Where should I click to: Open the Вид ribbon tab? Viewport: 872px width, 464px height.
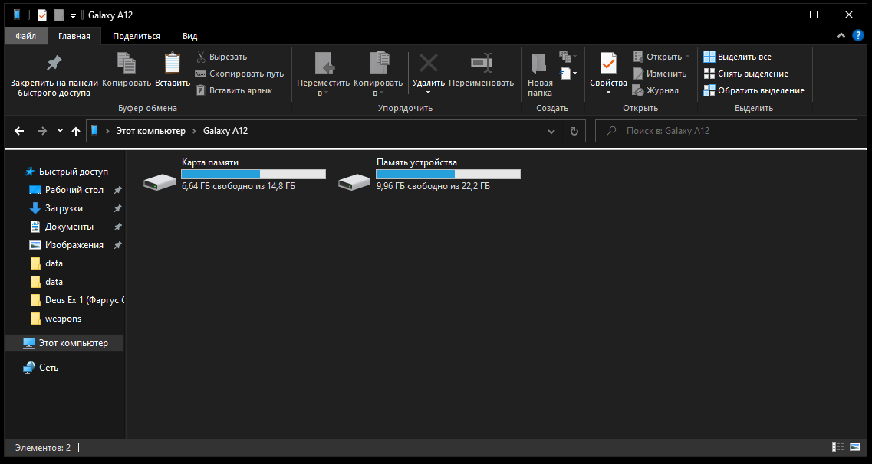190,36
